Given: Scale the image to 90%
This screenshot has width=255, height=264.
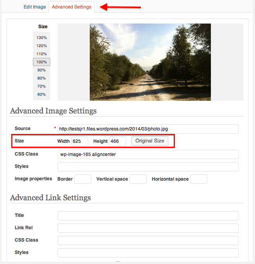Looking at the screenshot, I should (41, 70).
